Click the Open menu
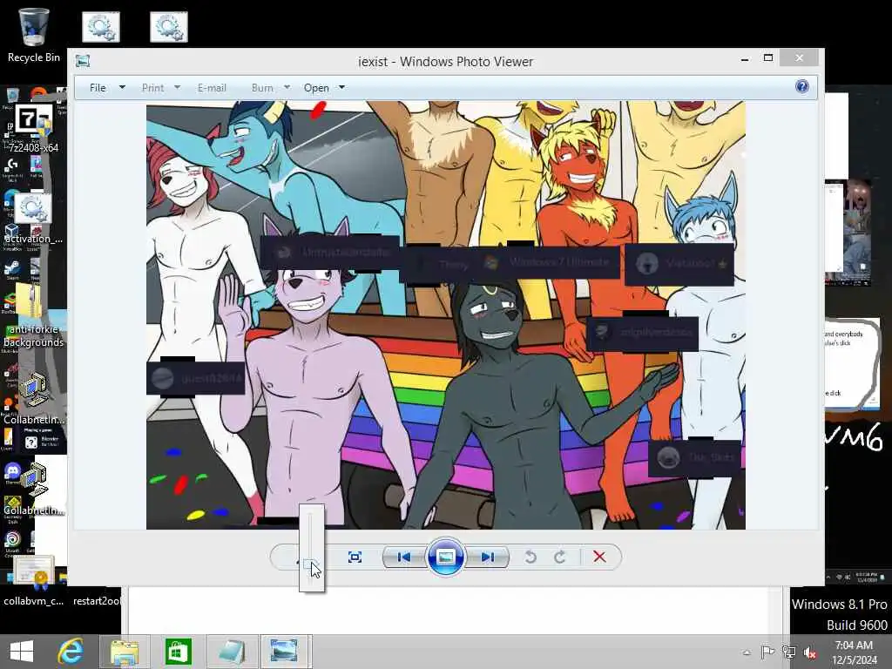892x669 pixels. [316, 88]
